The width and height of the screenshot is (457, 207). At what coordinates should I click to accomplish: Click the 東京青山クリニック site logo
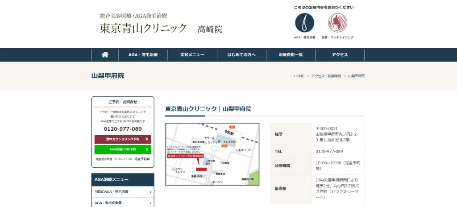point(143,28)
